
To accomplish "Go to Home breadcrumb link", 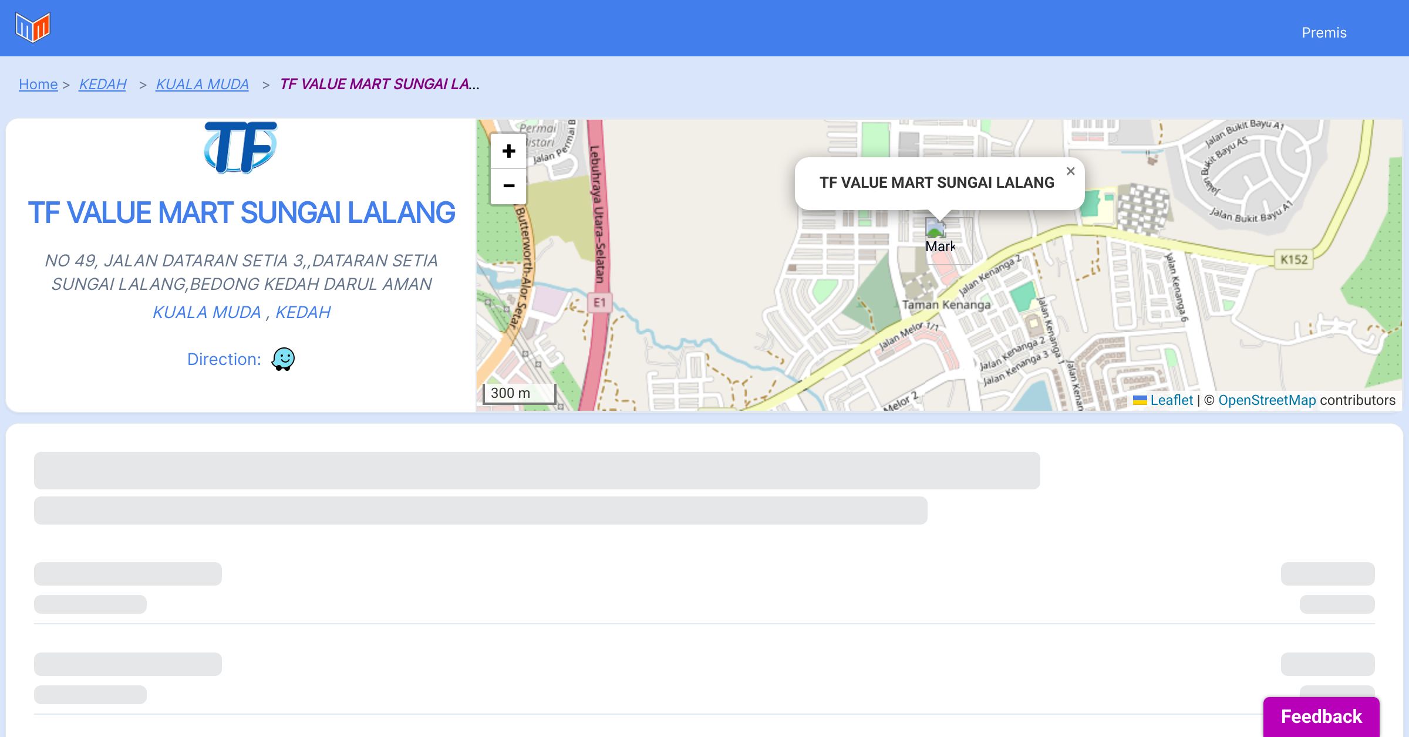I will pyautogui.click(x=38, y=84).
